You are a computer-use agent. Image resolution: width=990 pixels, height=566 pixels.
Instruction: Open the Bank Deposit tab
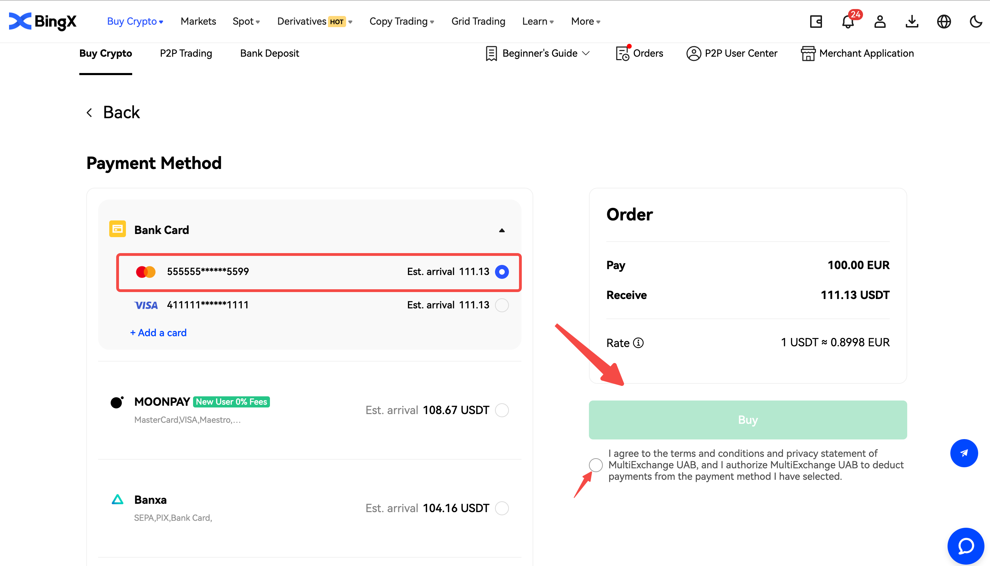pos(269,53)
